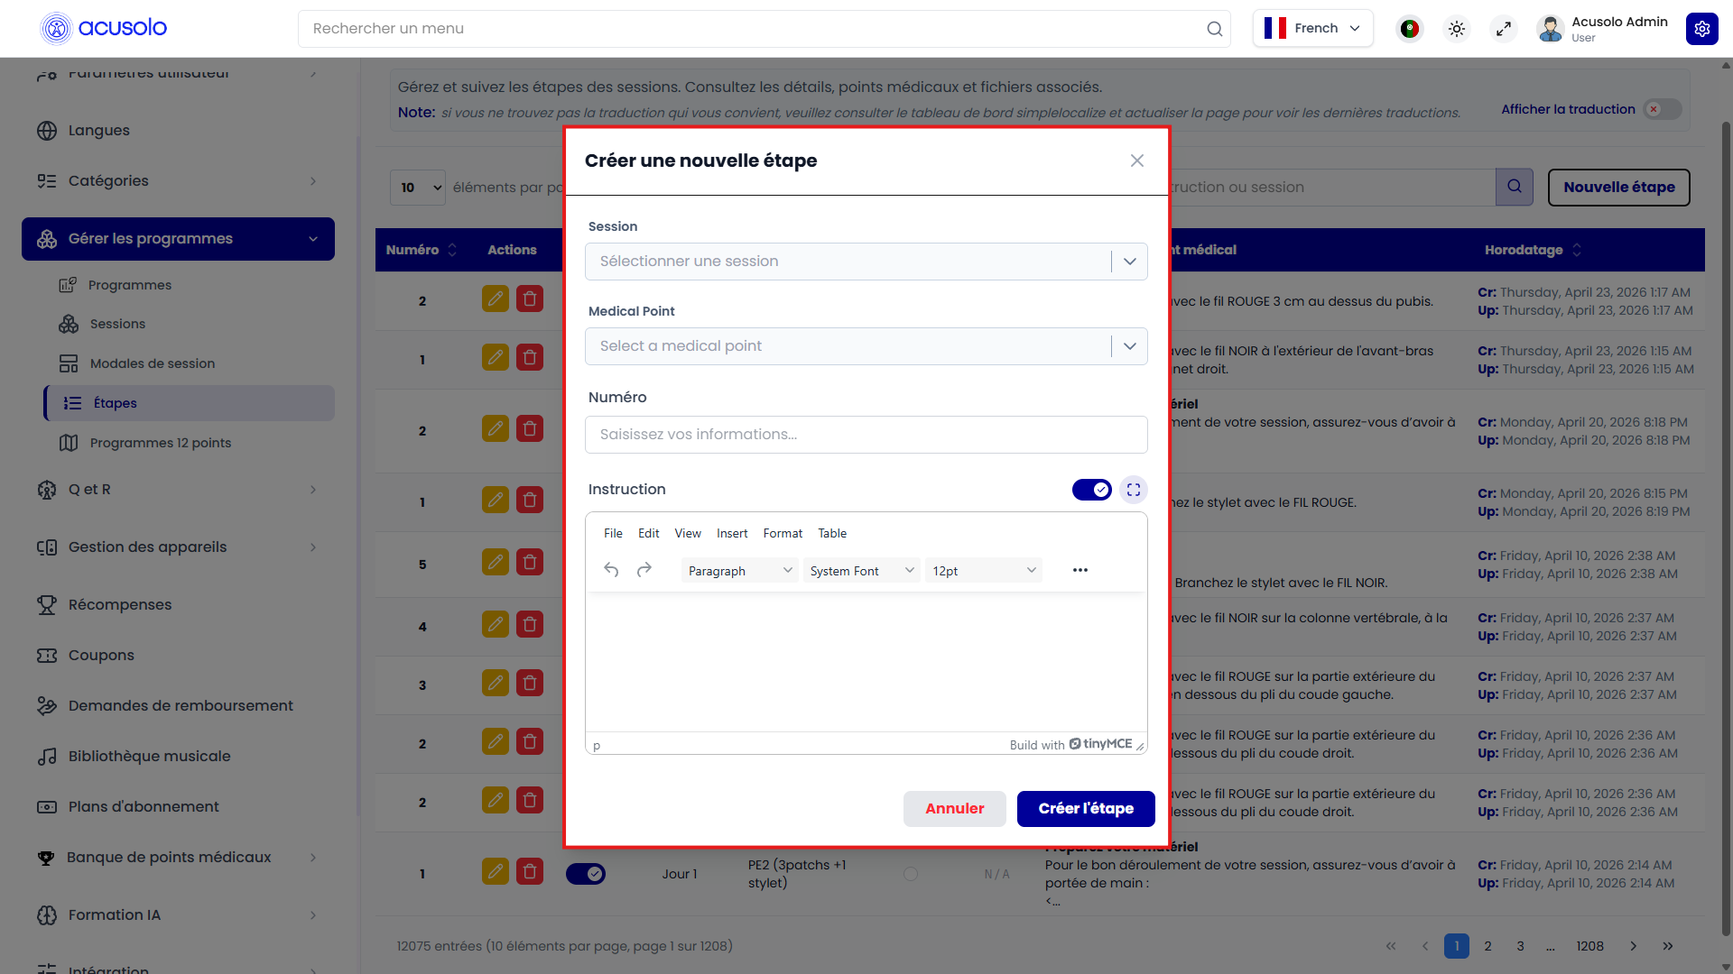Open the French language selector
The image size is (1733, 974).
1313,28
